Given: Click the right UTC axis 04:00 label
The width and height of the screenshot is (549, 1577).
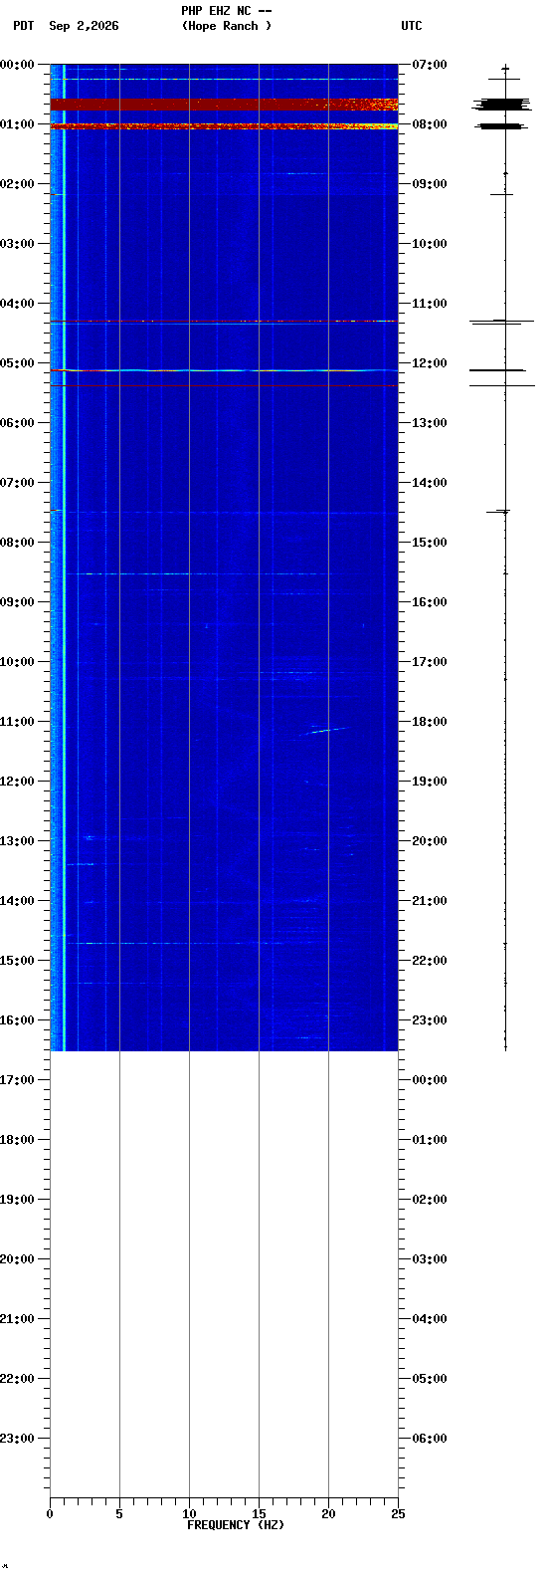Looking at the screenshot, I should coord(429,1319).
